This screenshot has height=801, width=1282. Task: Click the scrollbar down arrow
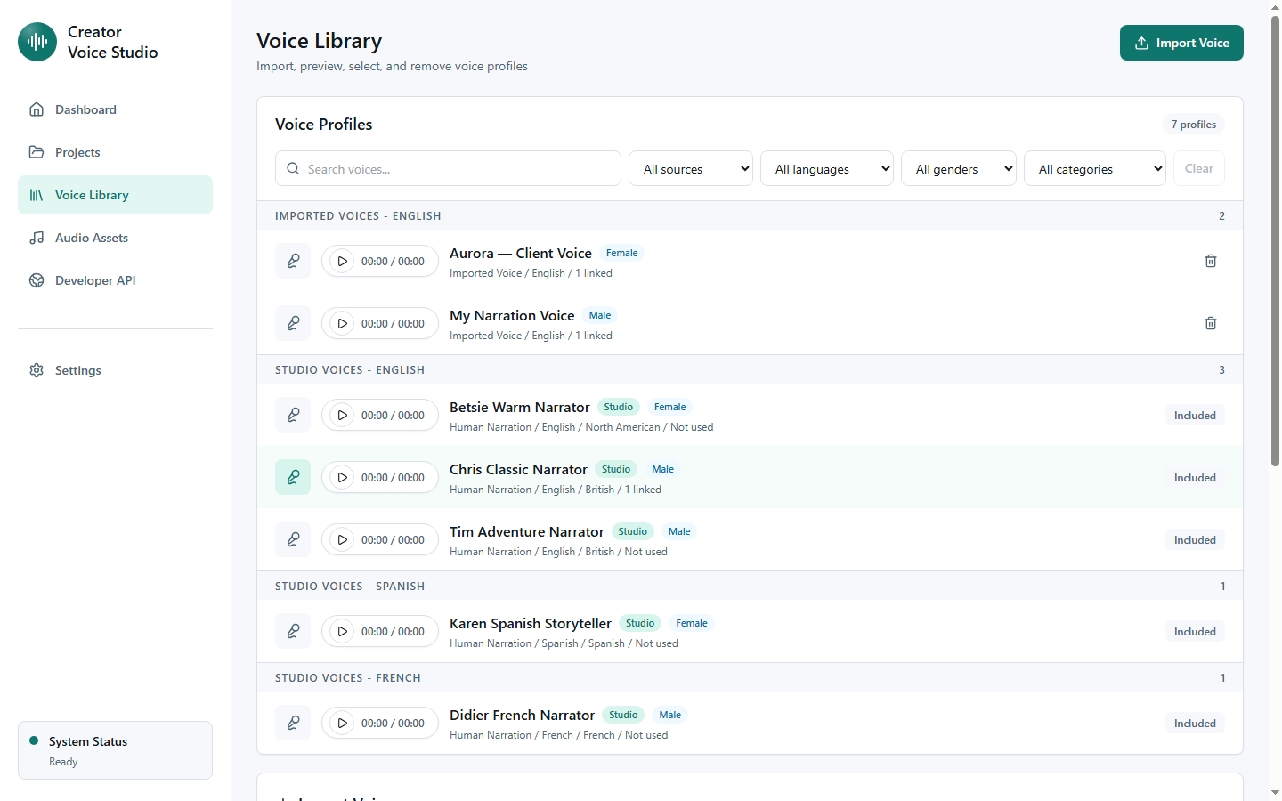(1275, 793)
